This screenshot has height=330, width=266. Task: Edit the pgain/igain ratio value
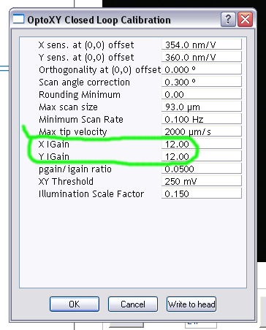(202, 169)
